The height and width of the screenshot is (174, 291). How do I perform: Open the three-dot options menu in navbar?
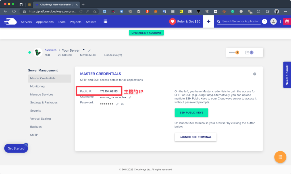coord(280,22)
